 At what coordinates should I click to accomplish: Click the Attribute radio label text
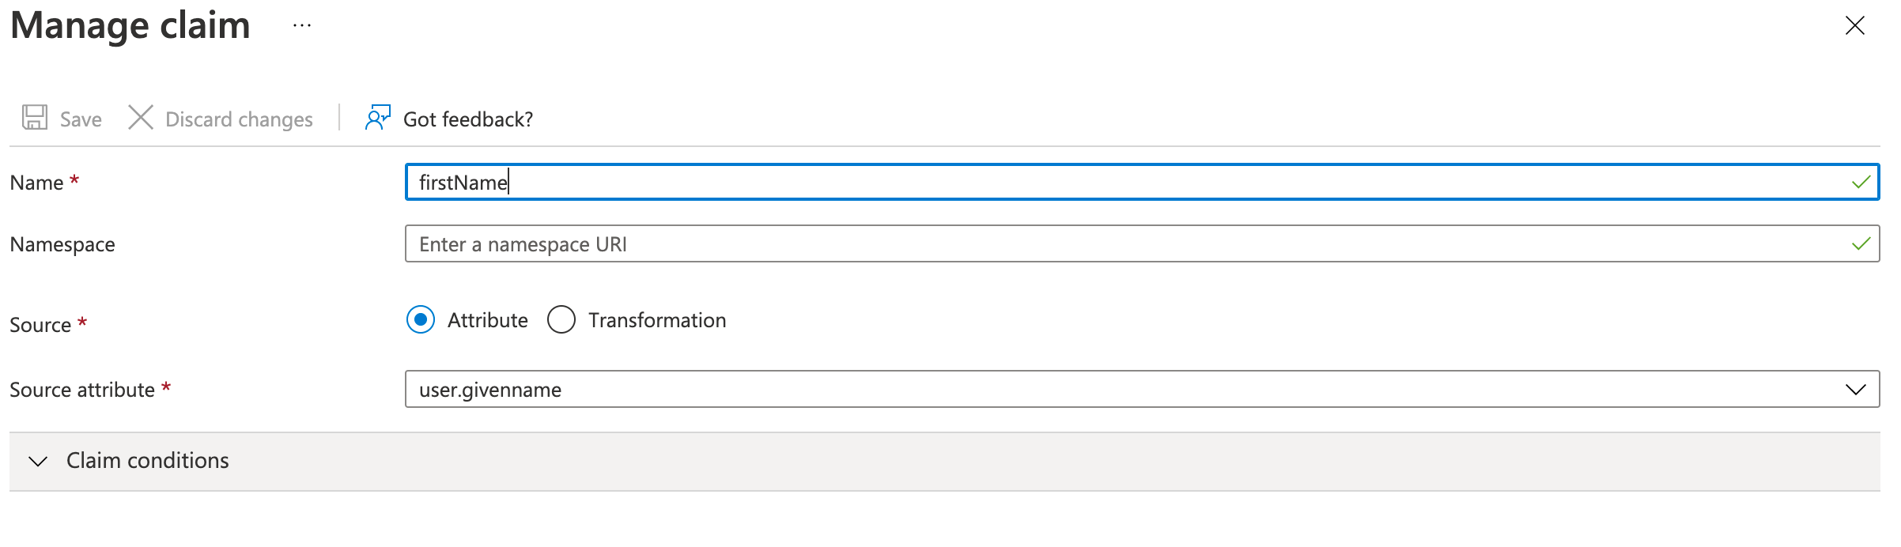click(x=487, y=320)
